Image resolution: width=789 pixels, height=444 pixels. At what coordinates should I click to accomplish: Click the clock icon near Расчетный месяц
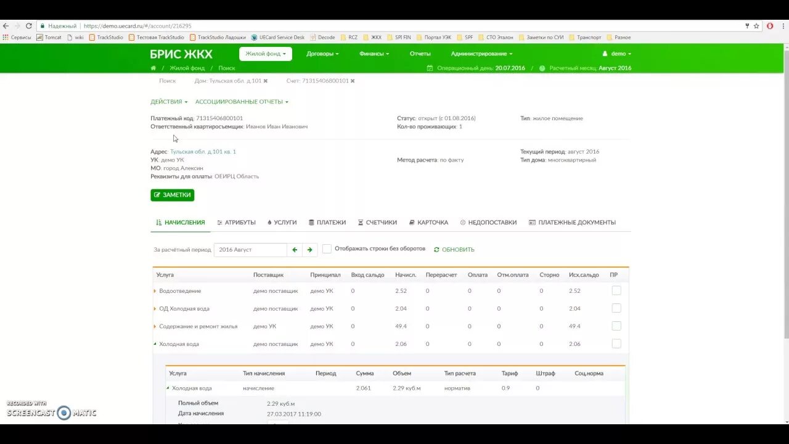coord(542,68)
